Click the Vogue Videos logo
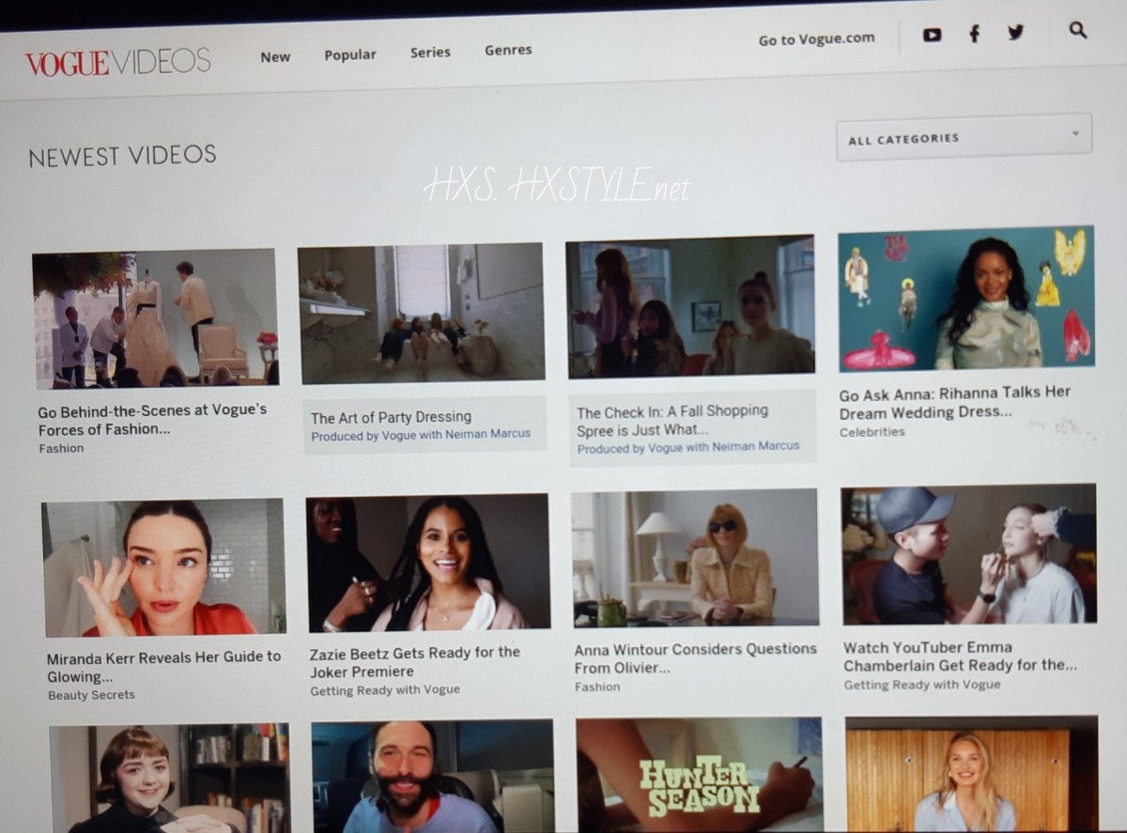The image size is (1127, 833). [x=117, y=62]
